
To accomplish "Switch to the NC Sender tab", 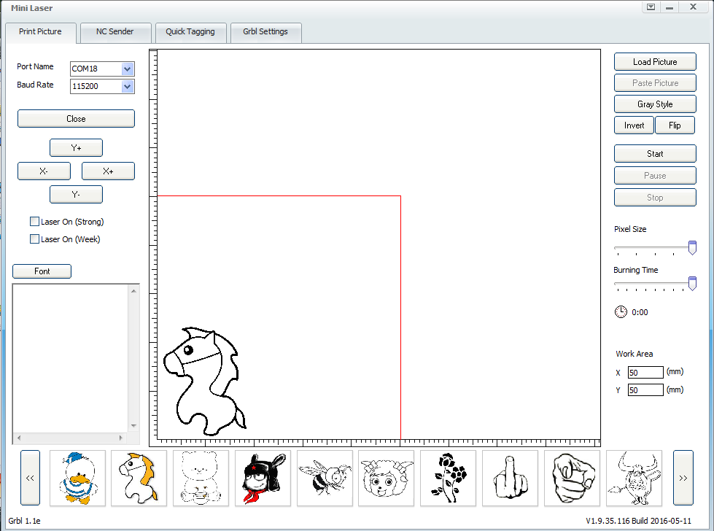I will pos(115,31).
